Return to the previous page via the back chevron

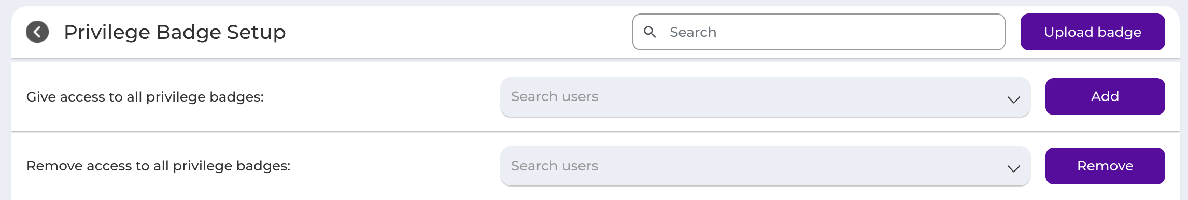tap(37, 32)
